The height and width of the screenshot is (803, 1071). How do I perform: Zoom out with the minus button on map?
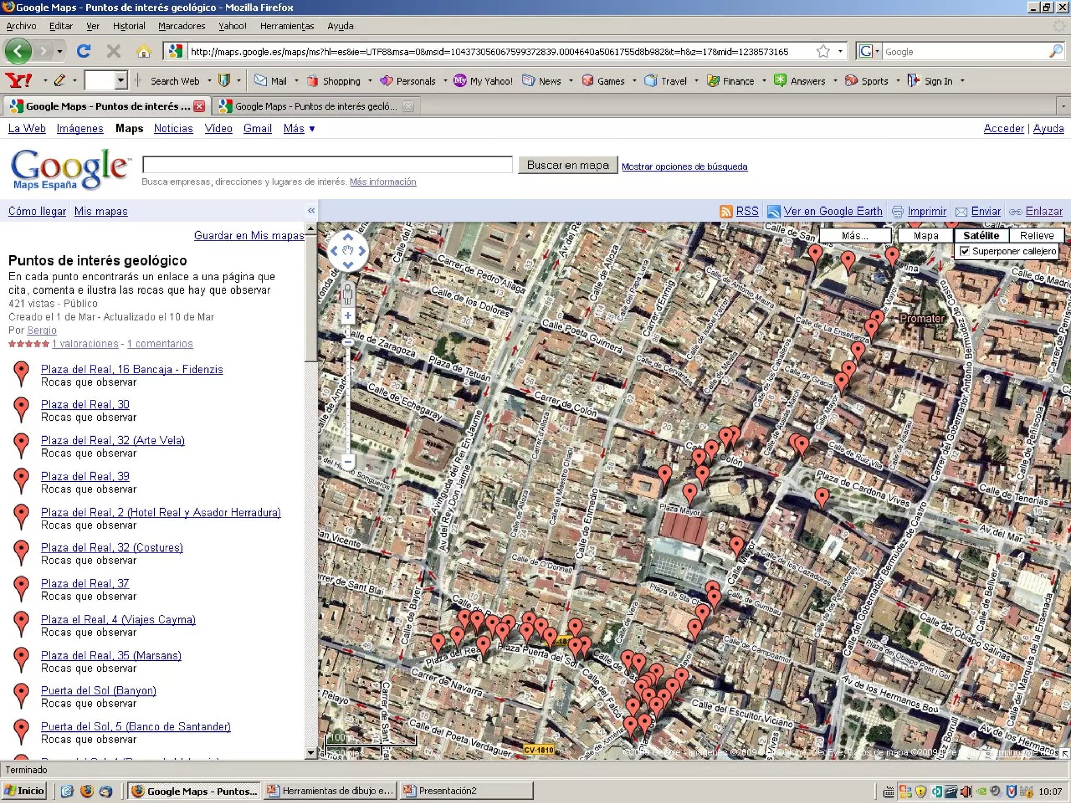tap(348, 461)
